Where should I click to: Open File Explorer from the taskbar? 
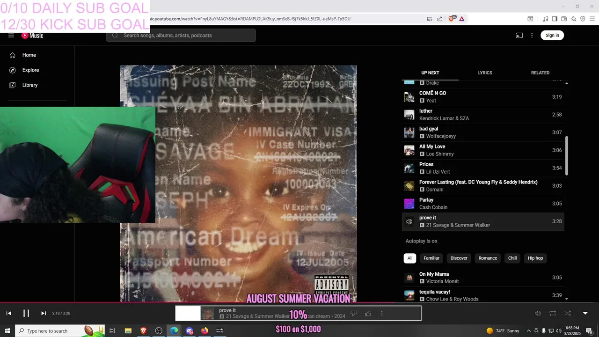(128, 331)
